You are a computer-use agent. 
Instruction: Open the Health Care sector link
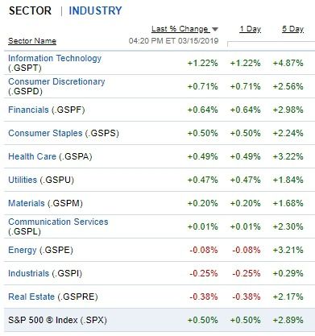pos(32,156)
